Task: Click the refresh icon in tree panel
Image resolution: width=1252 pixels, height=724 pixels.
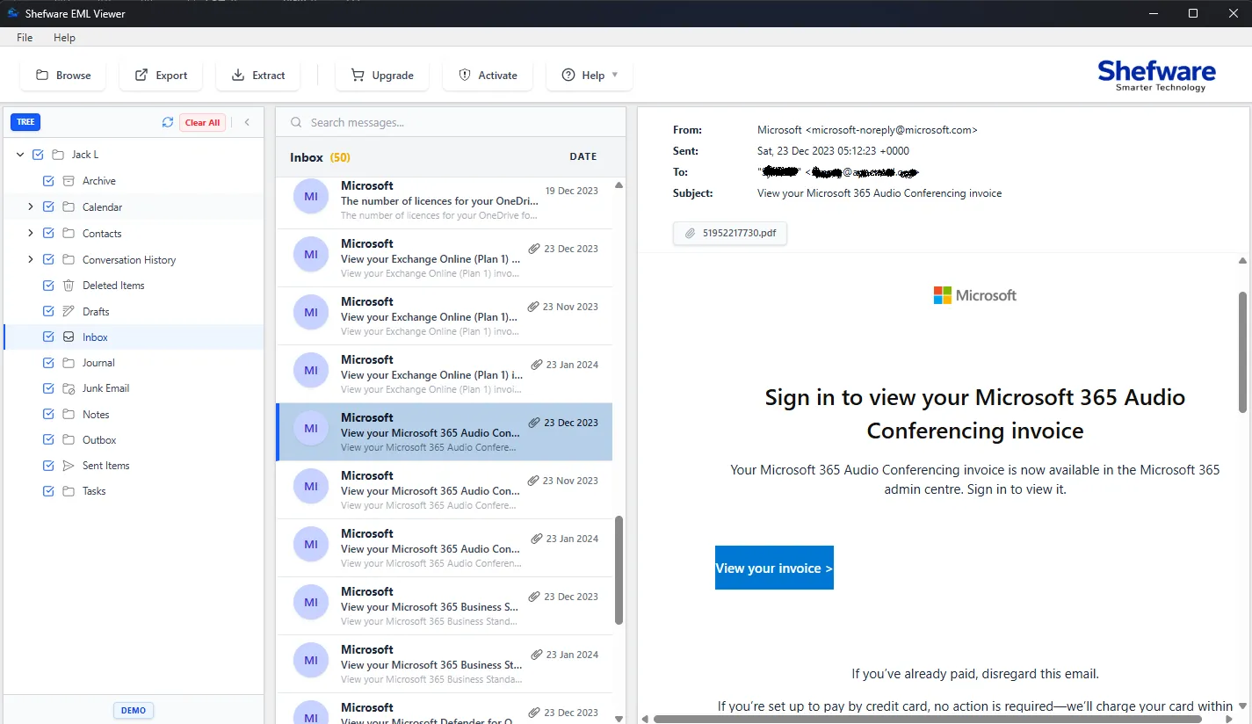Action: (x=168, y=122)
